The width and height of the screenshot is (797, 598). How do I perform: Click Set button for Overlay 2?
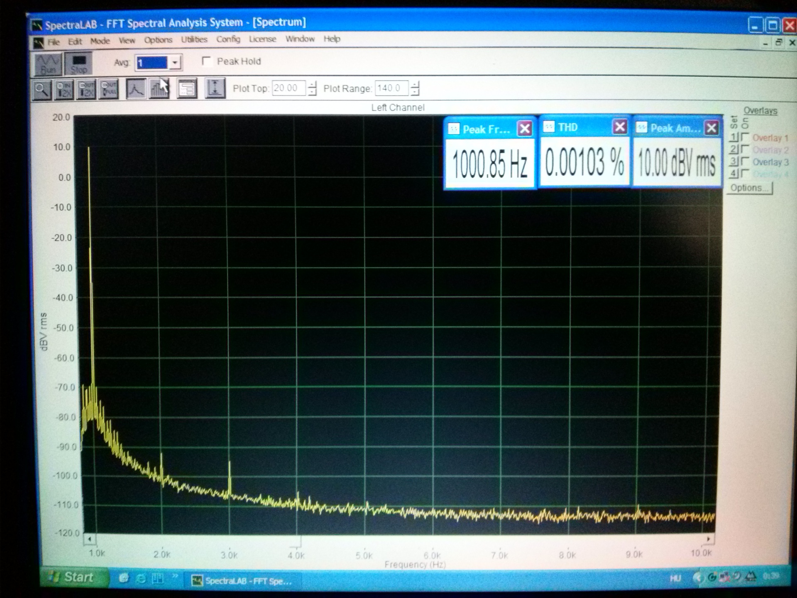pos(734,149)
